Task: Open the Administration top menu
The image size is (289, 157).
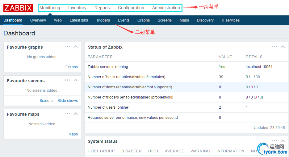Action: tap(166, 8)
